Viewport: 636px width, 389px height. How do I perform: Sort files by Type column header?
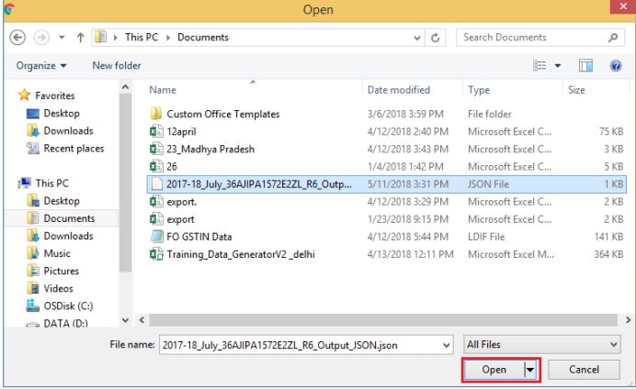[x=479, y=90]
